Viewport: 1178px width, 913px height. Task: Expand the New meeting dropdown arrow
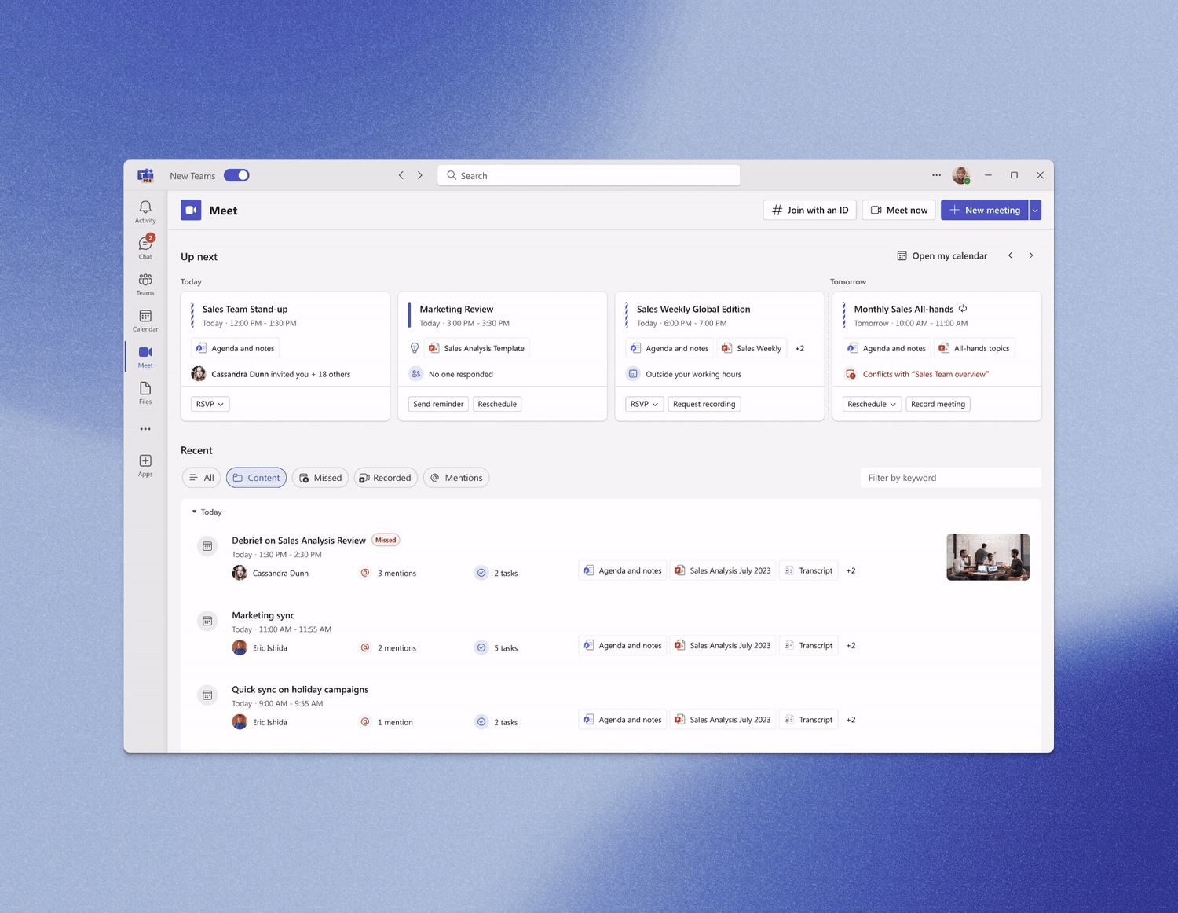click(1035, 210)
